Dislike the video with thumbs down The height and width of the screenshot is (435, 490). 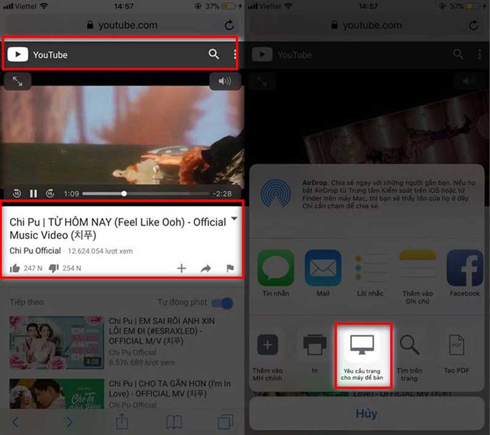[x=54, y=268]
